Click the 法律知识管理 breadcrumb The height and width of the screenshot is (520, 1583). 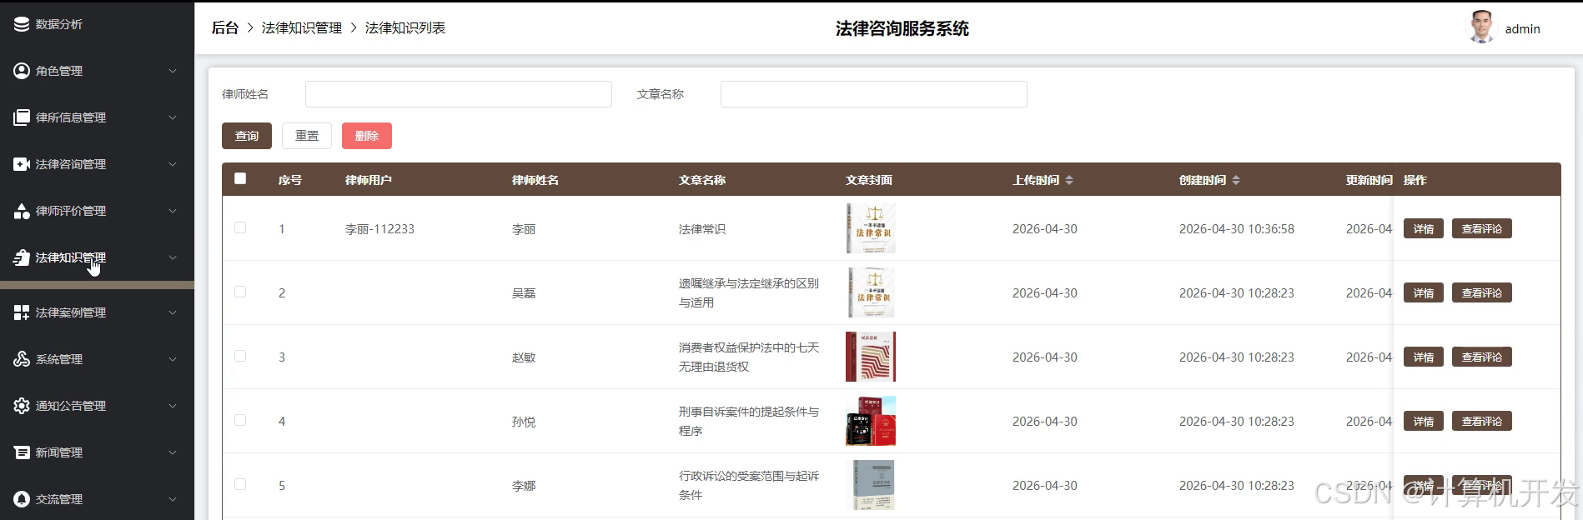[x=302, y=27]
